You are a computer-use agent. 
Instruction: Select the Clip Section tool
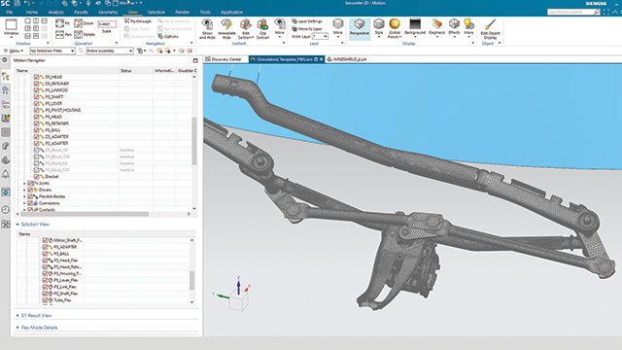point(262,28)
